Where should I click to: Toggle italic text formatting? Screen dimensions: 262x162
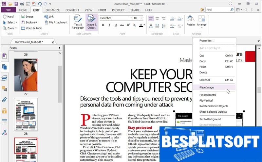[x=109, y=25]
